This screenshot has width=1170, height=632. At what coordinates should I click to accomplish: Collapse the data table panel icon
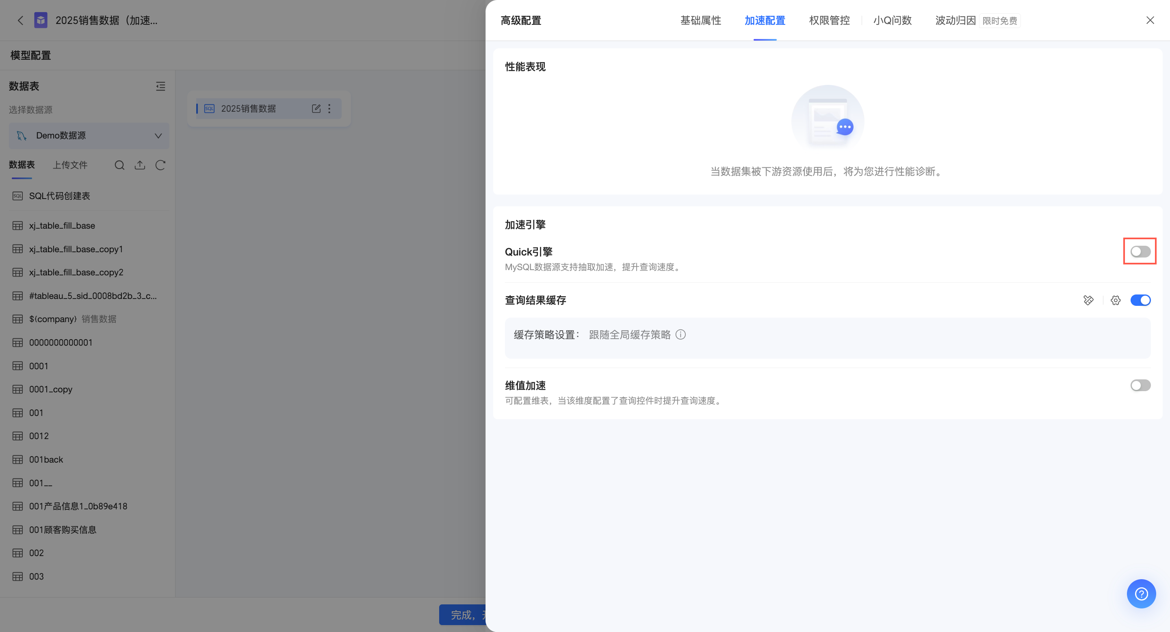click(x=160, y=86)
